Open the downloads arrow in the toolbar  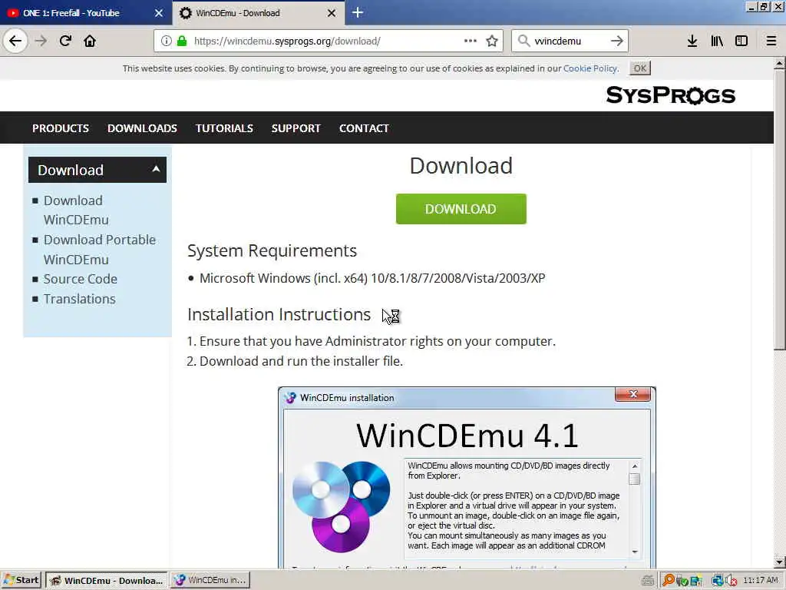point(692,41)
